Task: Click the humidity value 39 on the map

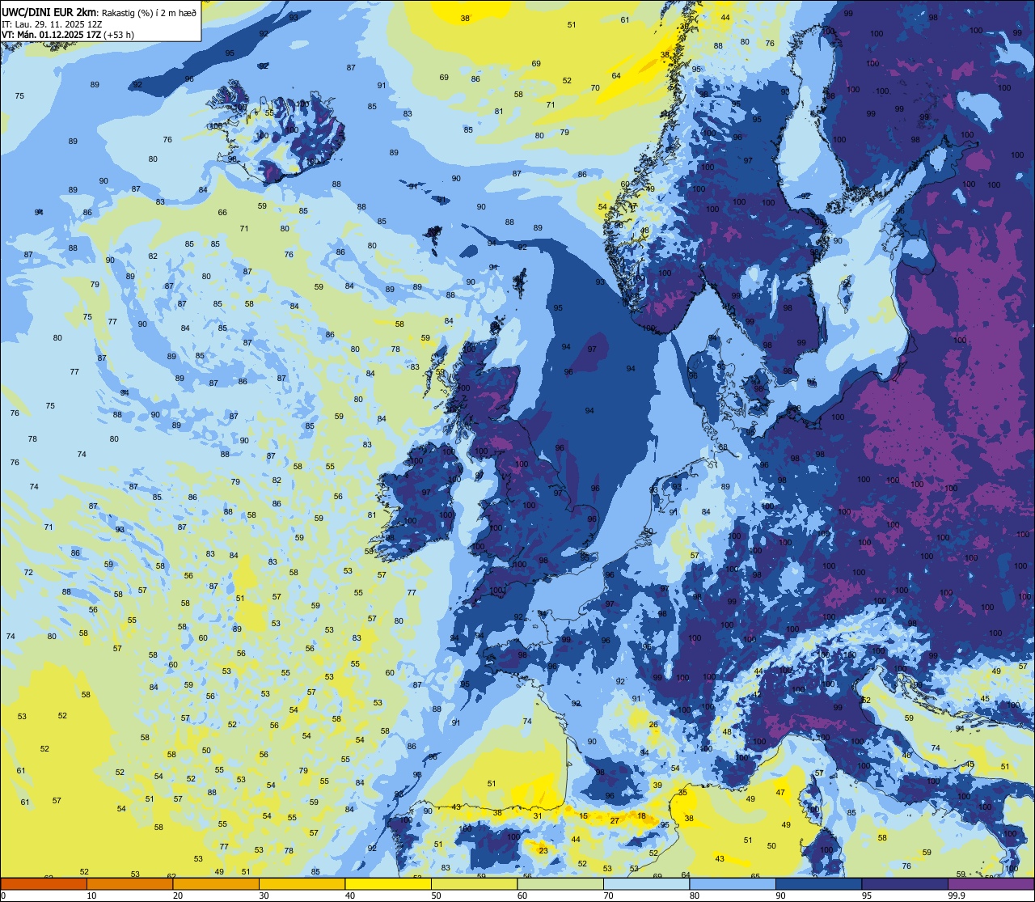Action: (x=657, y=785)
